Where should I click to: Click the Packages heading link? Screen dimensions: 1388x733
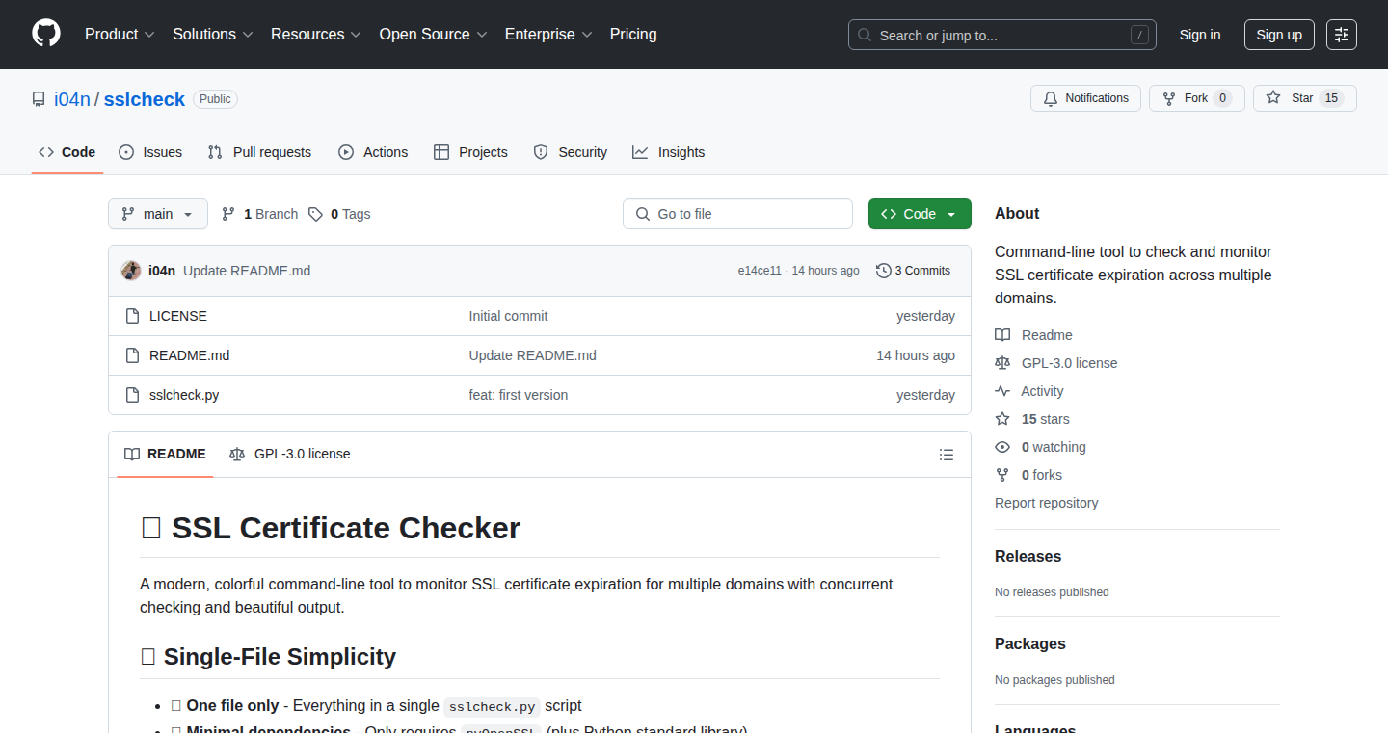[x=1030, y=644]
